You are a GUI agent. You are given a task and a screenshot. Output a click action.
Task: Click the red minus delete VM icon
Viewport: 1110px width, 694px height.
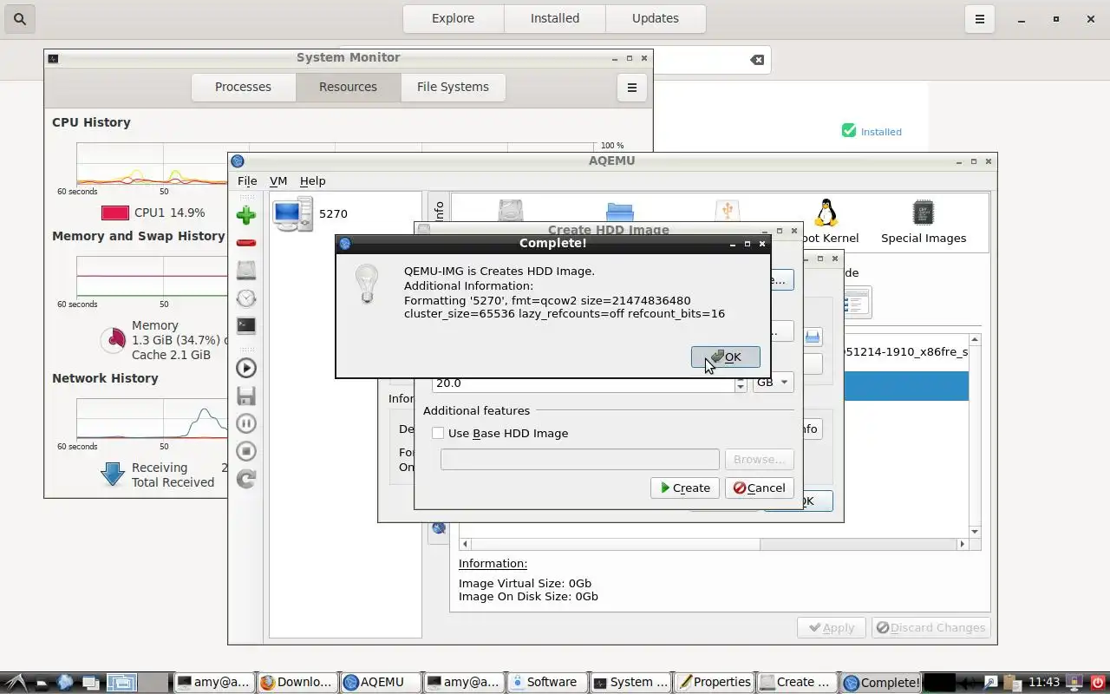246,243
